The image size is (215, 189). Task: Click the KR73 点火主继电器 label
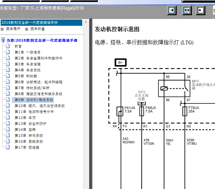click(141, 95)
